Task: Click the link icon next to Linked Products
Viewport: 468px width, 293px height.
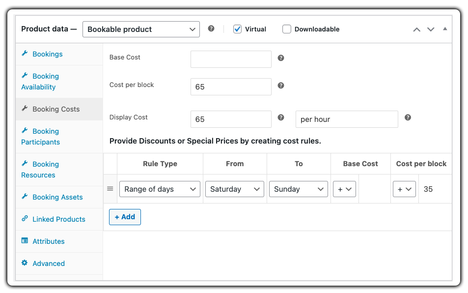Action: click(x=25, y=218)
